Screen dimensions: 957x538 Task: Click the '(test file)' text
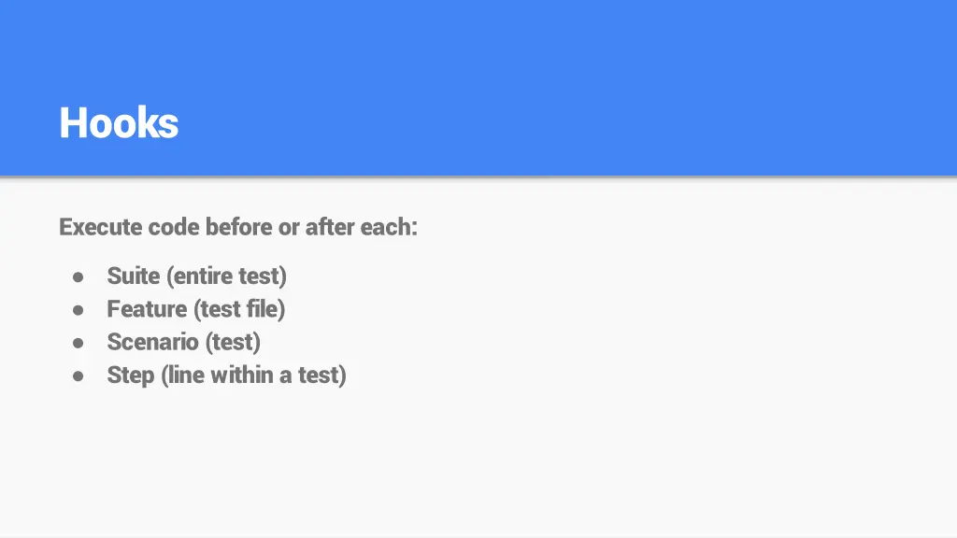(x=239, y=309)
